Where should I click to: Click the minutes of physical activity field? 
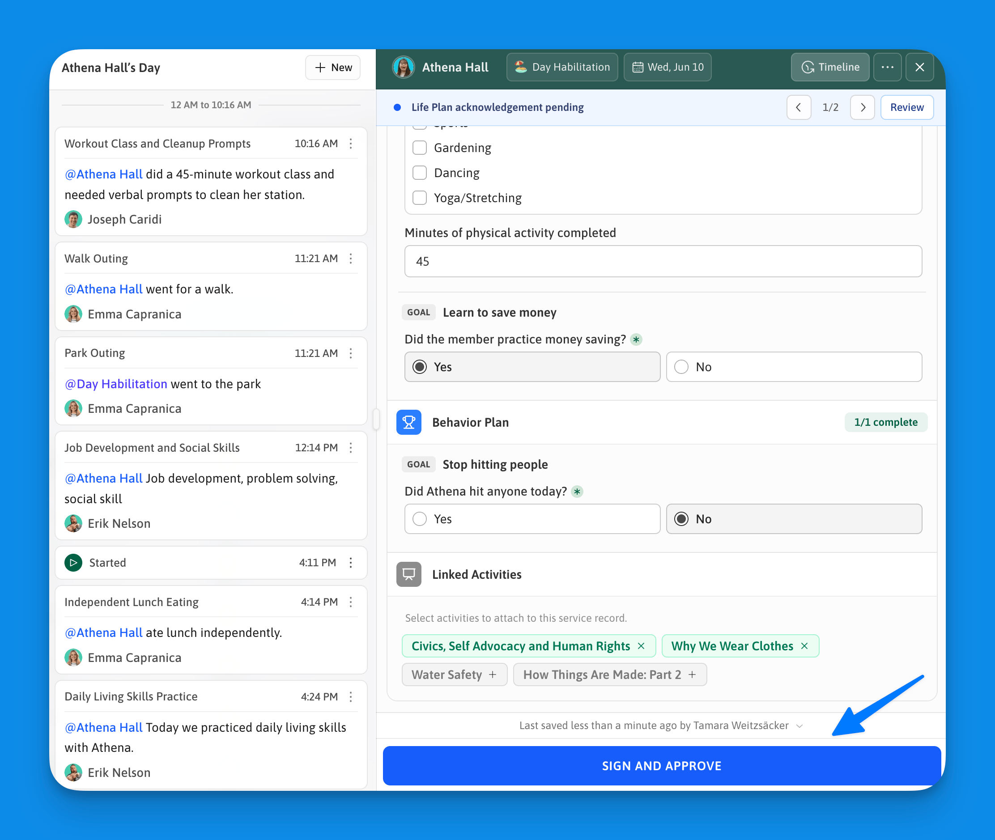pyautogui.click(x=663, y=261)
